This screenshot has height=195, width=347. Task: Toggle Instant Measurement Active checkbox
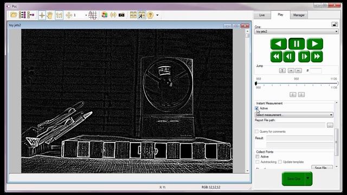point(256,108)
